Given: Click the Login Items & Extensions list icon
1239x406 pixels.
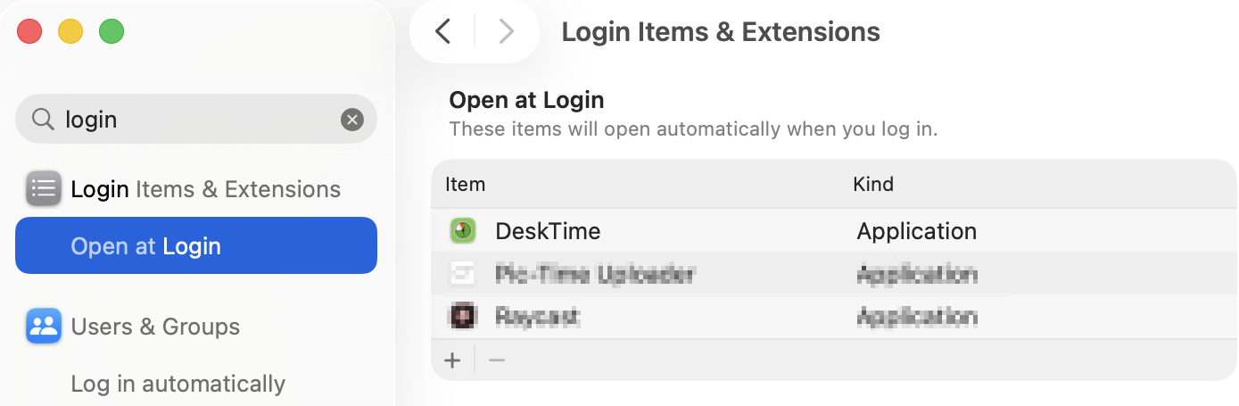Looking at the screenshot, I should [x=44, y=189].
